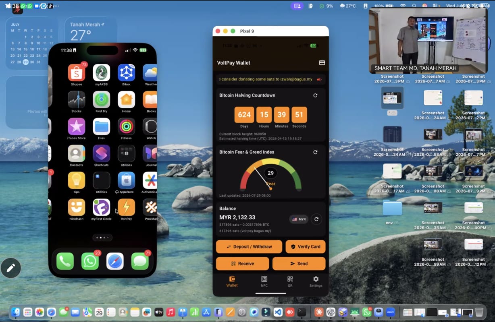Open the Trash in the Dock

click(x=479, y=312)
